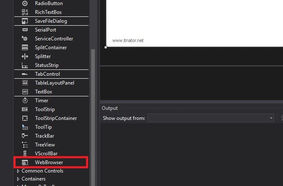Expand the Containers toolbox group
This screenshot has height=186, width=283.
tap(18, 179)
